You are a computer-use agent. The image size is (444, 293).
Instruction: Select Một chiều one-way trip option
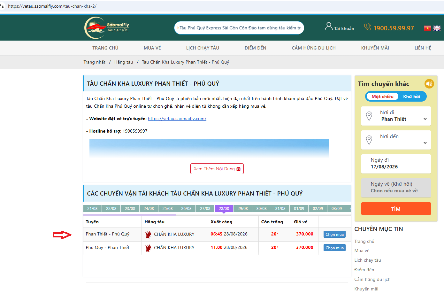click(382, 96)
